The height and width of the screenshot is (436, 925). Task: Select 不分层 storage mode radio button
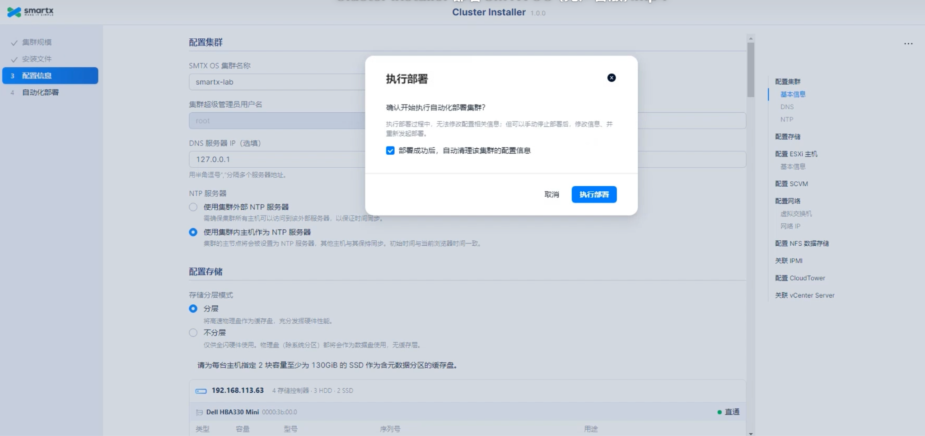tap(193, 333)
